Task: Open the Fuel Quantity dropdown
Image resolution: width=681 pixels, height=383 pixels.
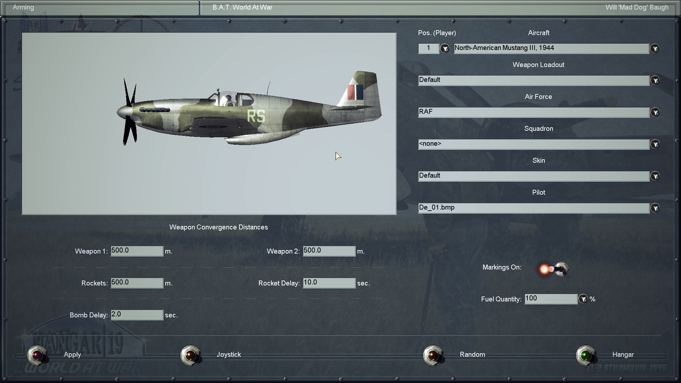Action: coord(584,298)
